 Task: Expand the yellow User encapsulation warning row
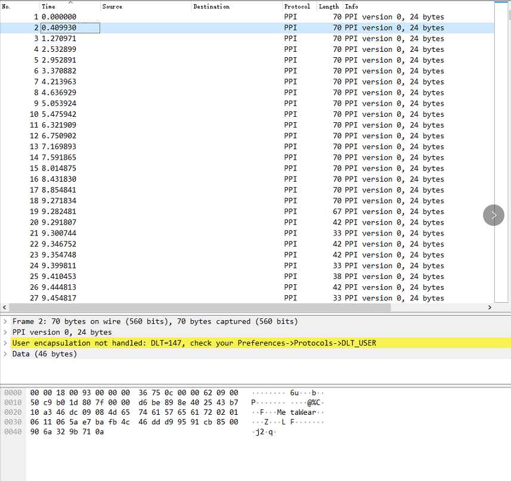coord(6,343)
